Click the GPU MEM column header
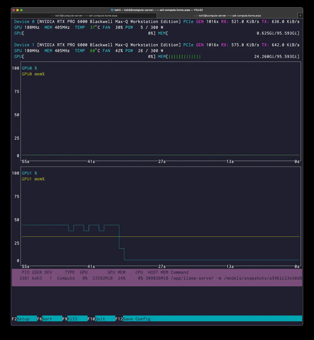This screenshot has height=340, width=314. pos(116,272)
